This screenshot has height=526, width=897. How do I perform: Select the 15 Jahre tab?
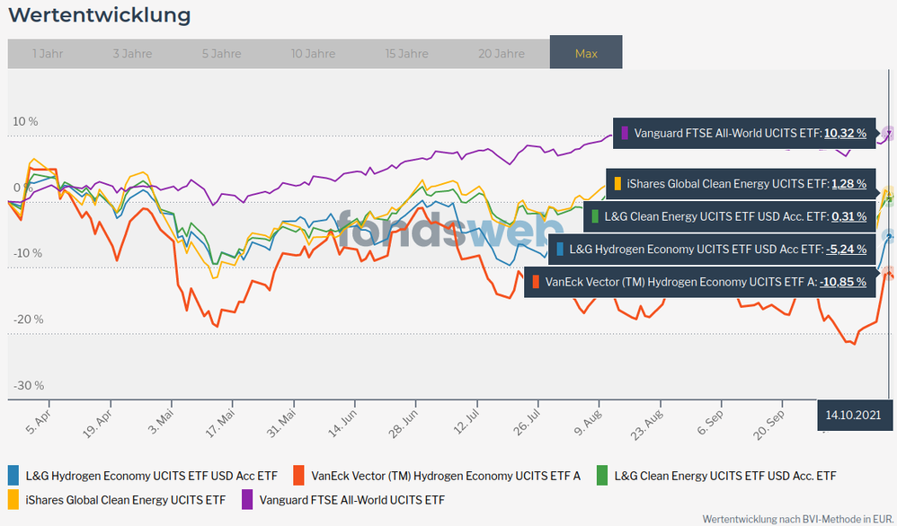[406, 54]
